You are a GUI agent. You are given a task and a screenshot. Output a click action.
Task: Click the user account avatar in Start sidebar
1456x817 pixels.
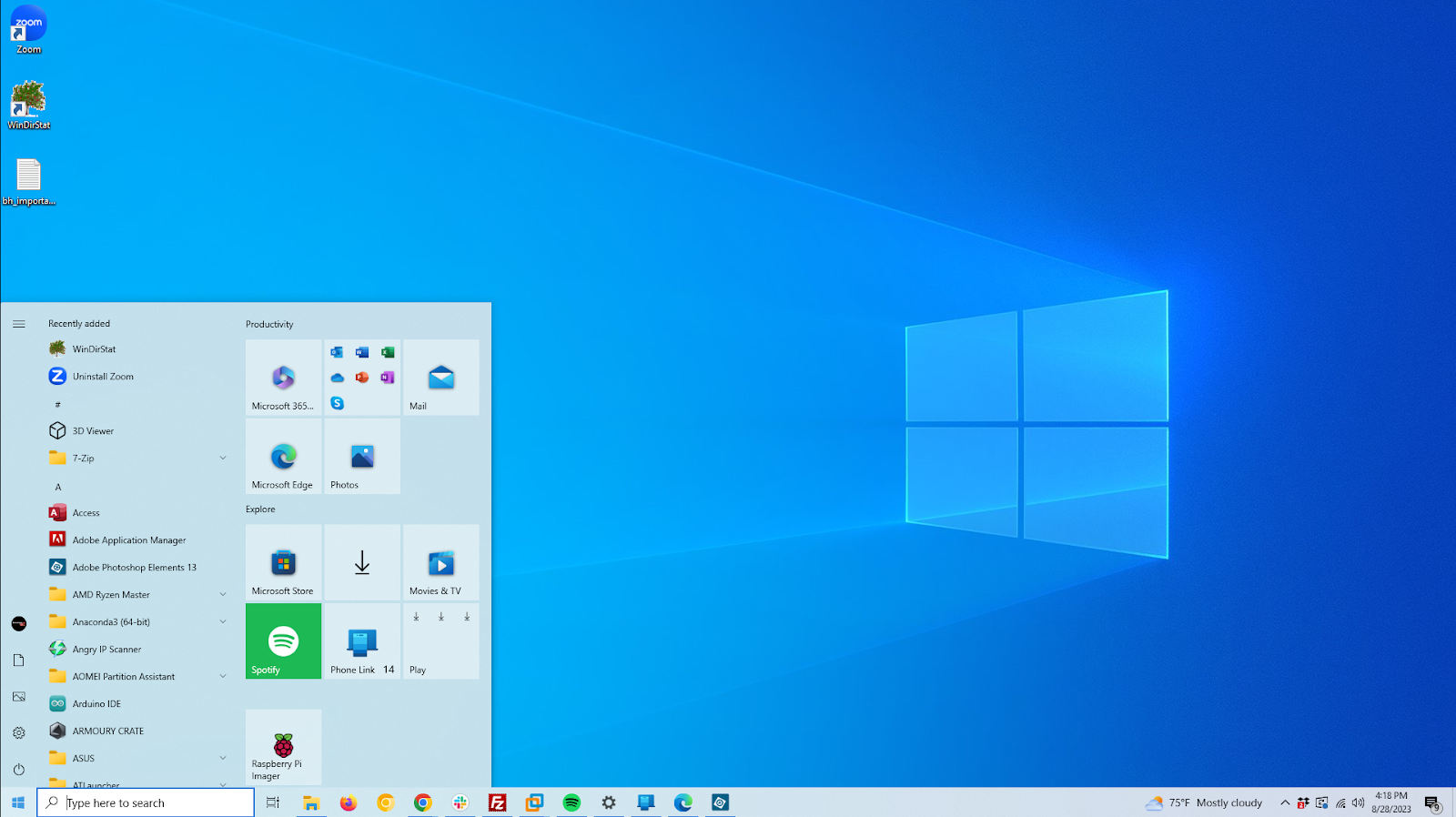coord(19,623)
